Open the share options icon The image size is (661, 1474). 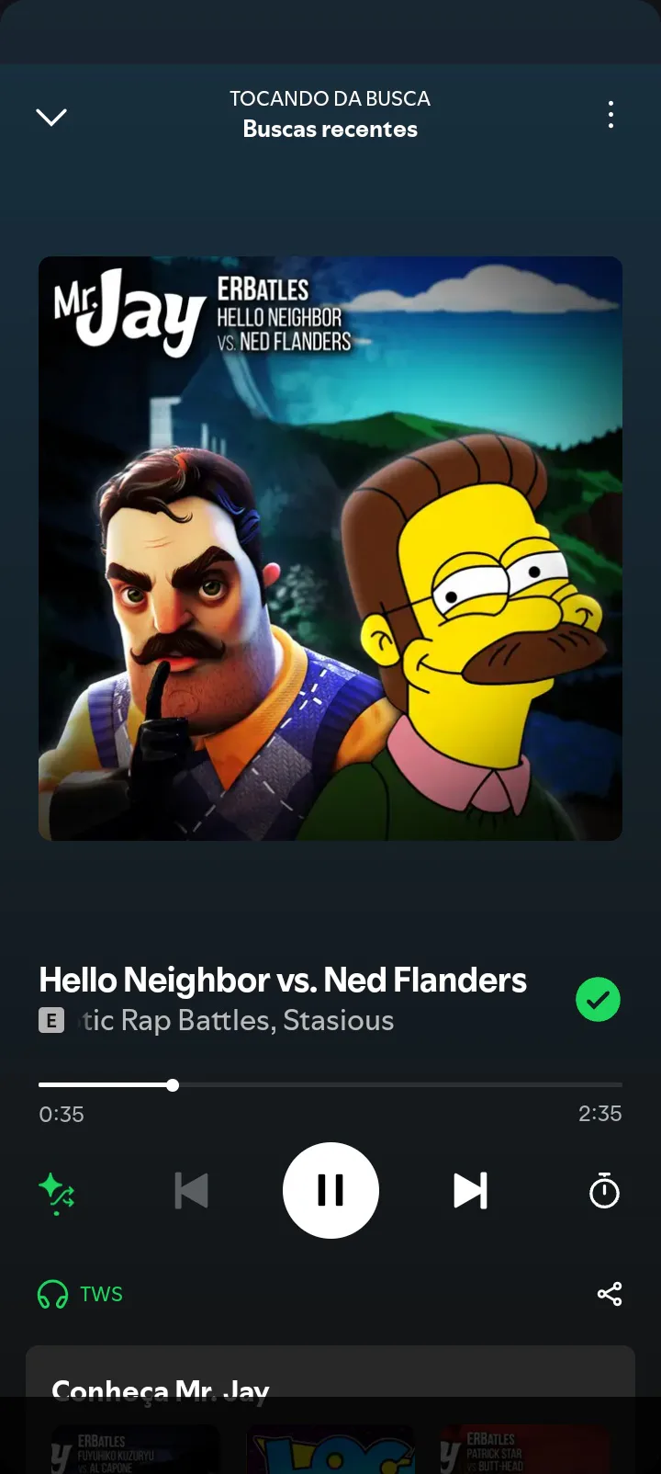coord(610,1294)
